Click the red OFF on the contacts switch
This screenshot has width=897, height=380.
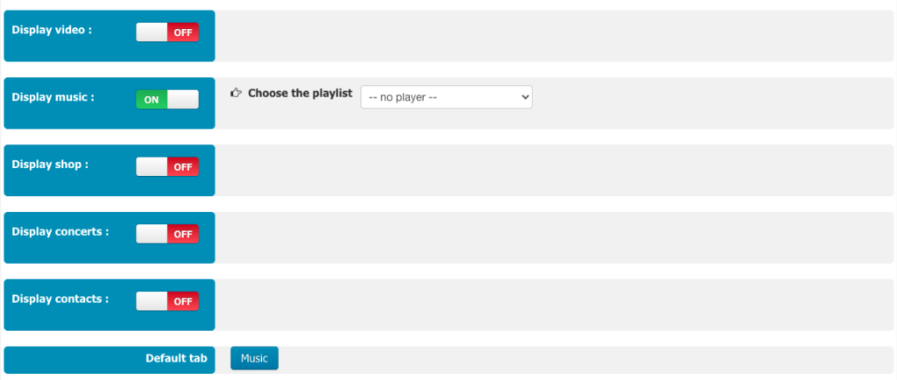[183, 301]
